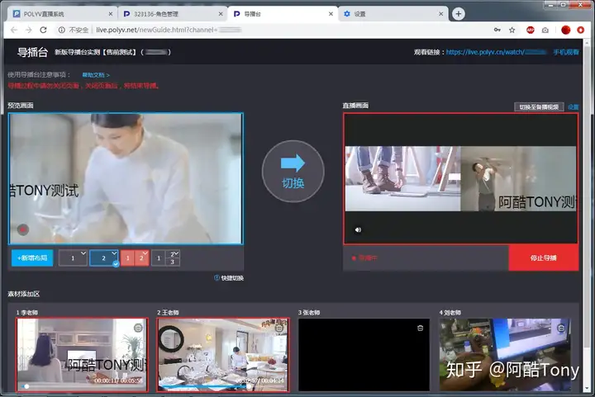Screen dimensions: 595x397
Task: Close the 角色管理 tab
Action: 221,14
